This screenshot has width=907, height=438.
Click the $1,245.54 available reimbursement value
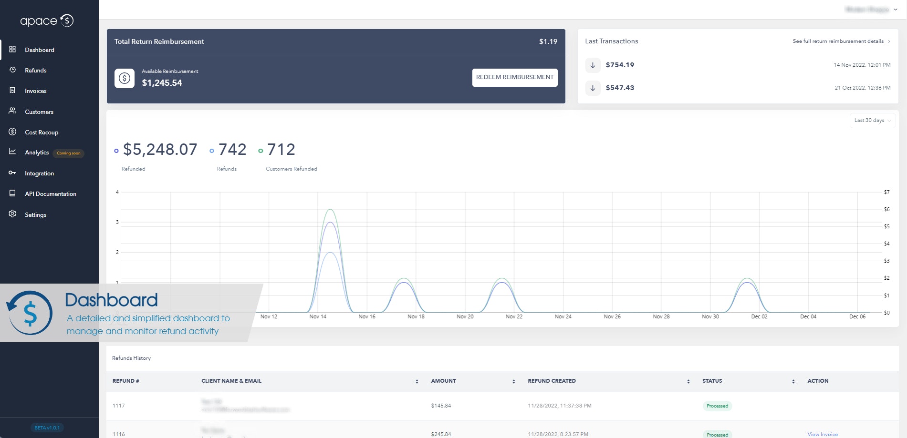(x=162, y=83)
